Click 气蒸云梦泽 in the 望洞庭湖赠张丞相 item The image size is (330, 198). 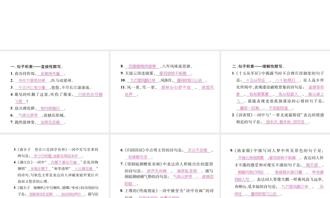pyautogui.click(x=183, y=177)
